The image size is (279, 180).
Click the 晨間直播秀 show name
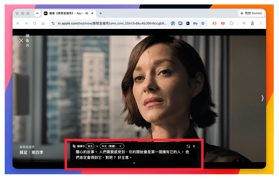click(27, 147)
